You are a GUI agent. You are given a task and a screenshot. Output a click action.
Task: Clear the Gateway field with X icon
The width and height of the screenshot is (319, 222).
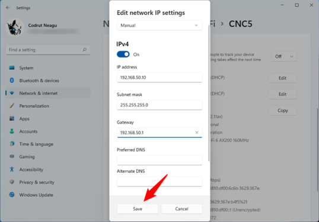197,133
